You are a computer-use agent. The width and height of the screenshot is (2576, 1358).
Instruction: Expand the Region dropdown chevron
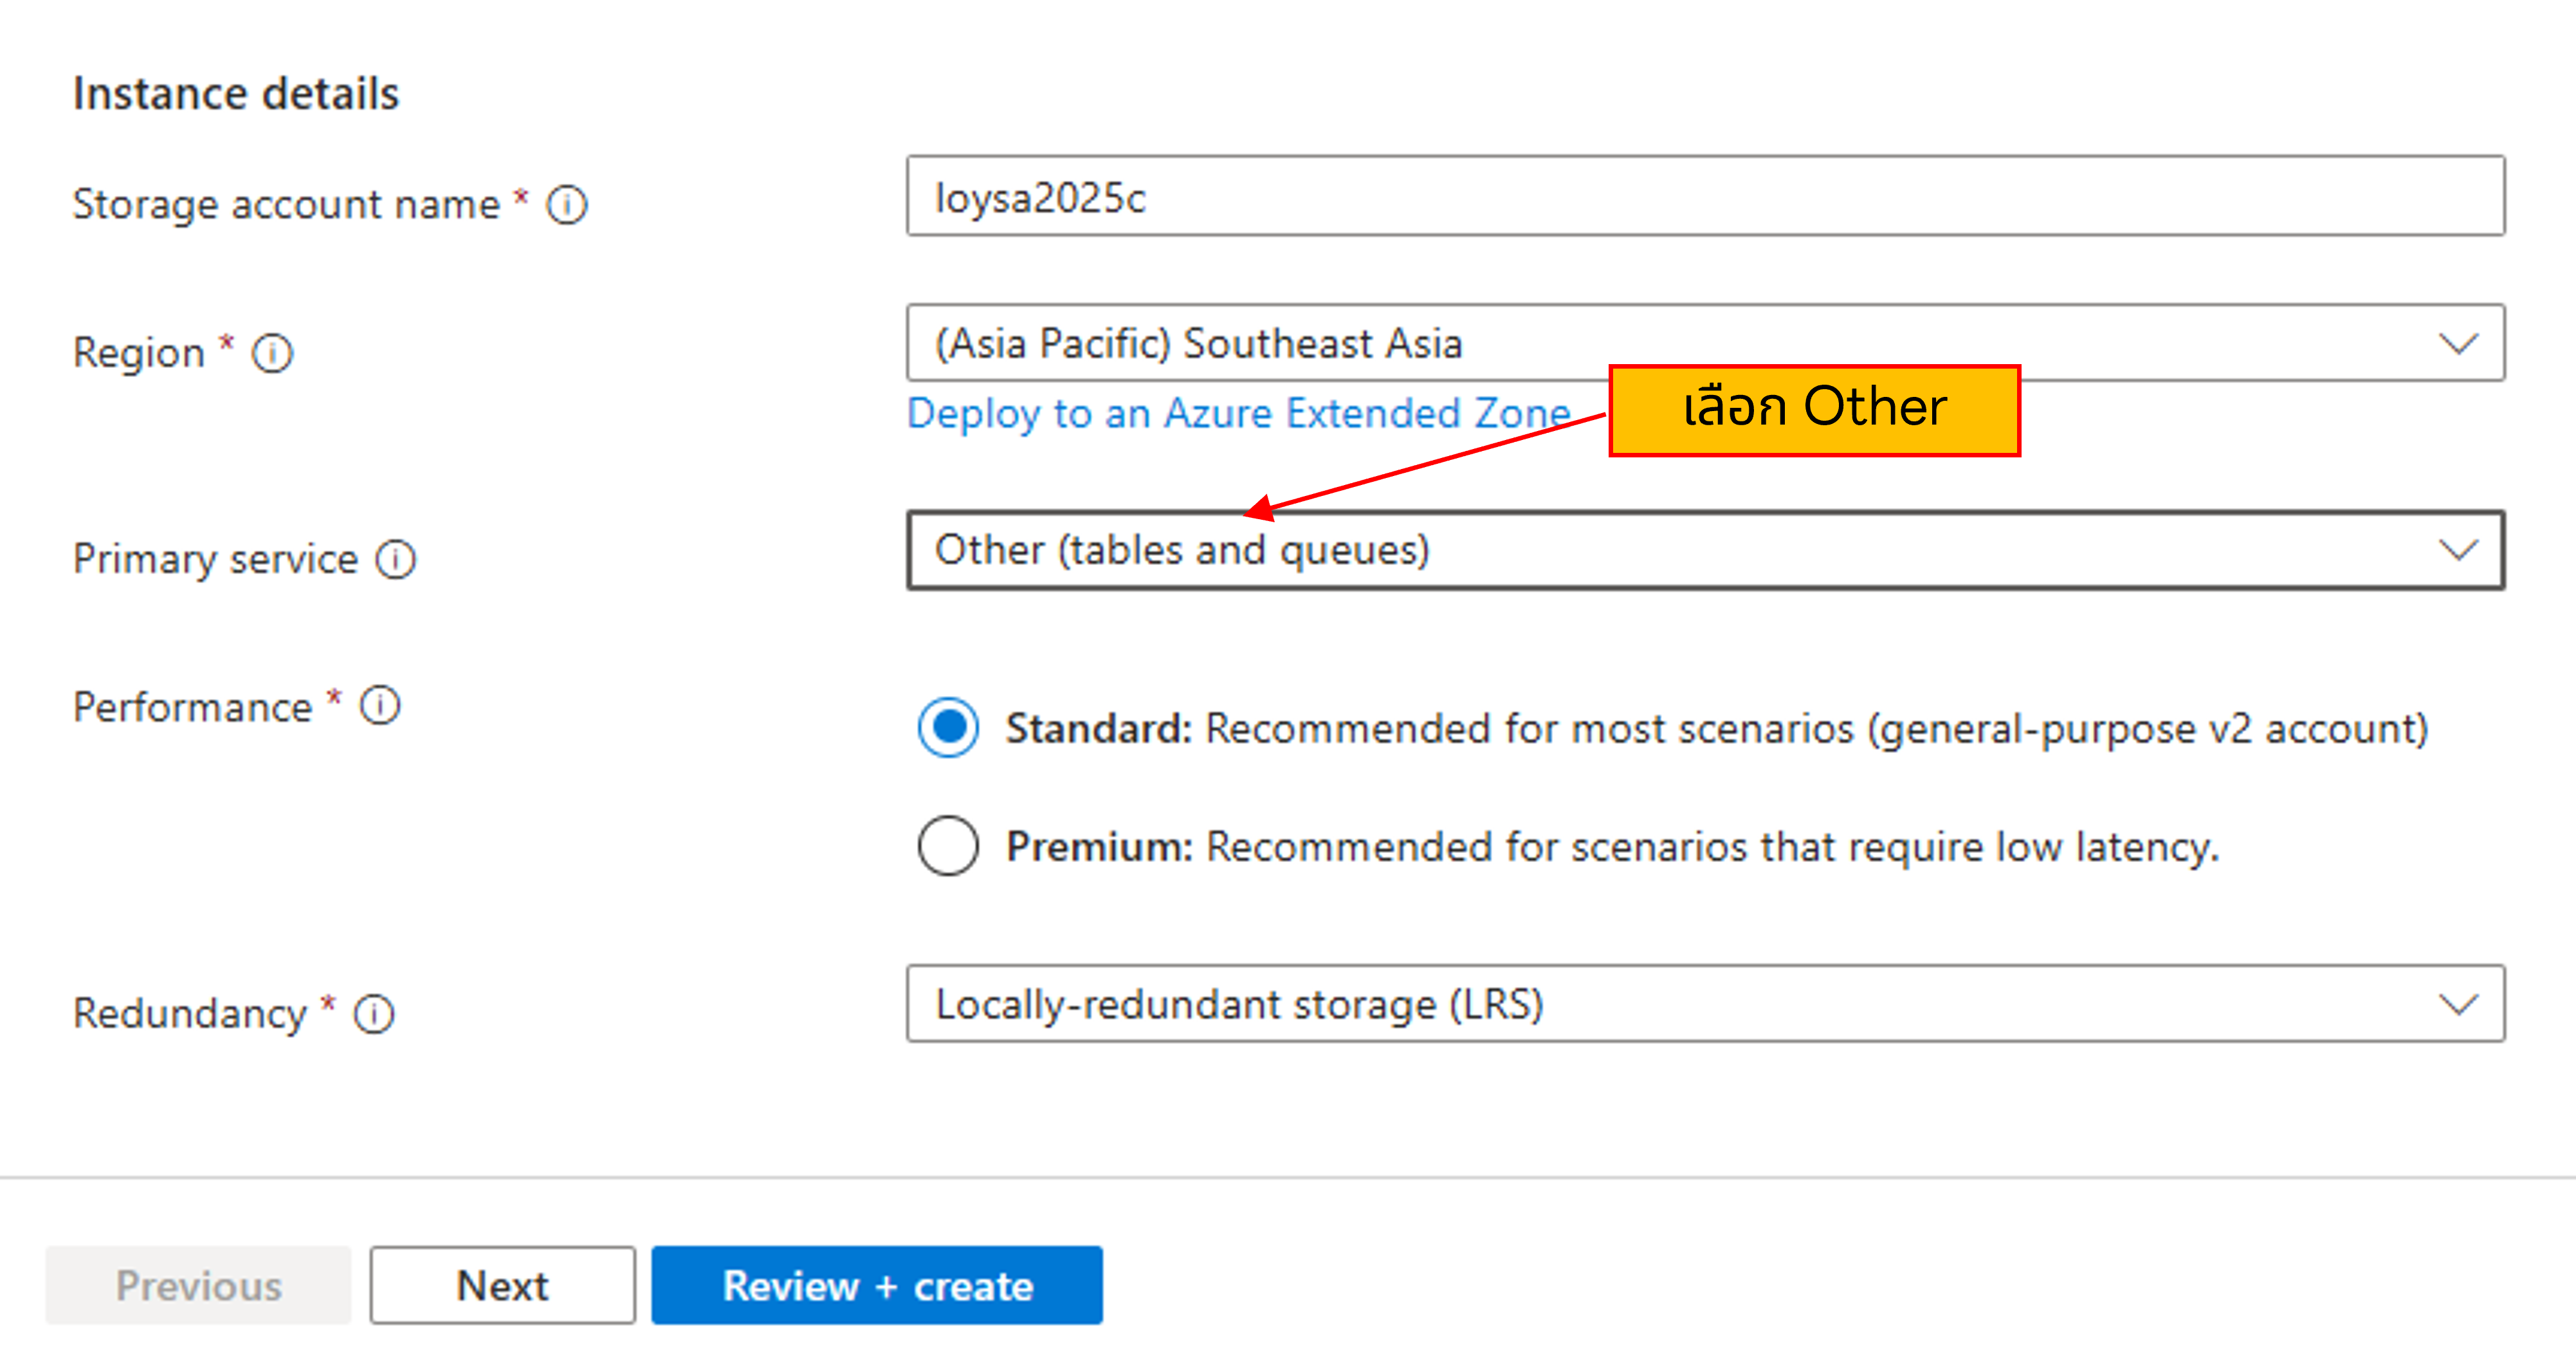[2457, 344]
